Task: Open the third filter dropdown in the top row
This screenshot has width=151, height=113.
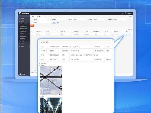Action: point(80,19)
